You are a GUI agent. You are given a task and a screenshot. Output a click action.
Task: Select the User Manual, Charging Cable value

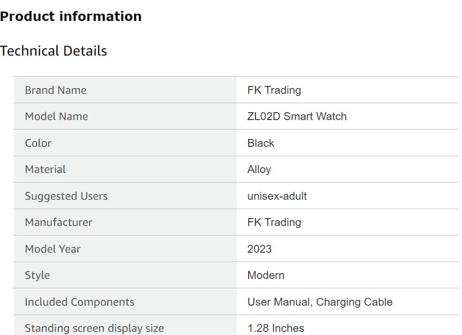(320, 302)
